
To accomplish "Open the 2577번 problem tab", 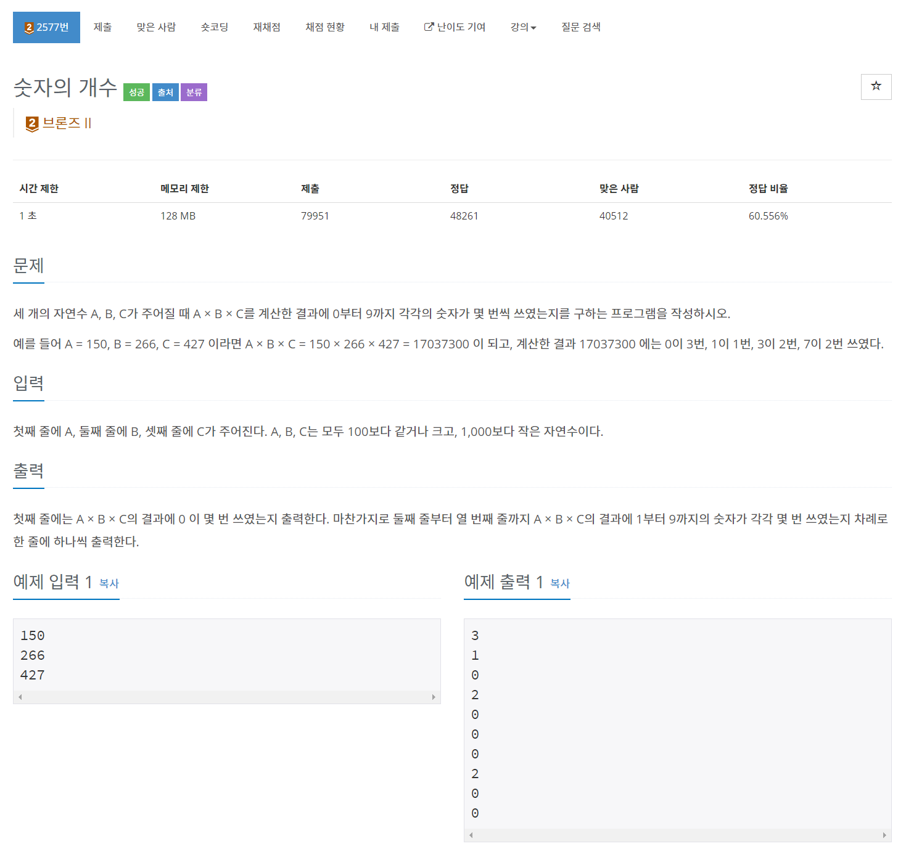I will (x=46, y=27).
